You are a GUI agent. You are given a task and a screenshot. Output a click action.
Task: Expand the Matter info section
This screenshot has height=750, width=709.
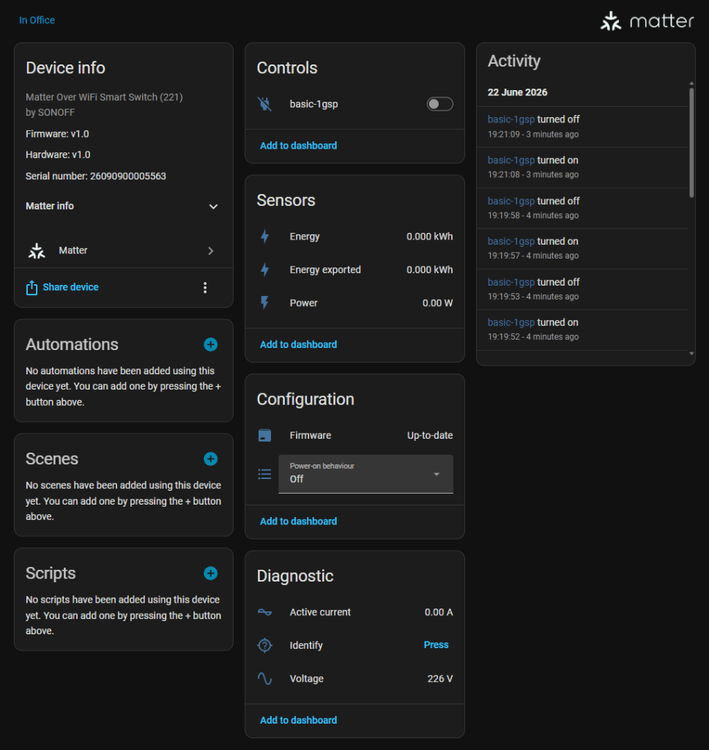pos(122,206)
